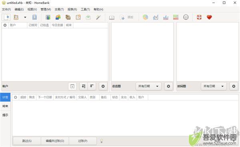Show transactions with the book icon
Image resolution: width=240 pixels, height=147 pixels.
112,17
